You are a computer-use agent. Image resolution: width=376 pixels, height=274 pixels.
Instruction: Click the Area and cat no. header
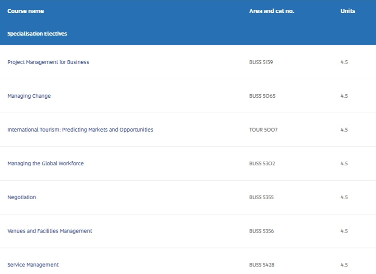(x=272, y=11)
